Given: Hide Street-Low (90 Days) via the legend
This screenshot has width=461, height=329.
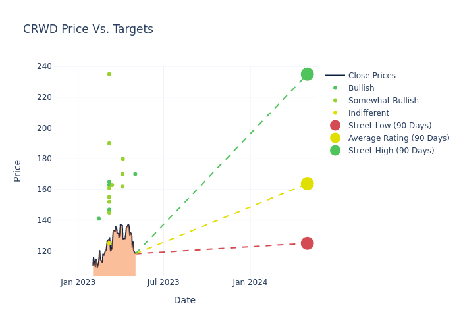Looking at the screenshot, I should (x=390, y=126).
